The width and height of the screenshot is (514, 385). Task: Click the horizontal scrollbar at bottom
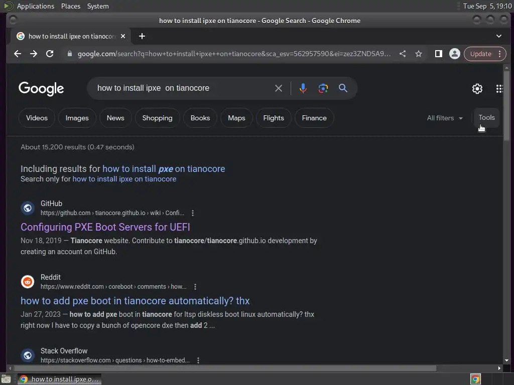[x=225, y=368]
